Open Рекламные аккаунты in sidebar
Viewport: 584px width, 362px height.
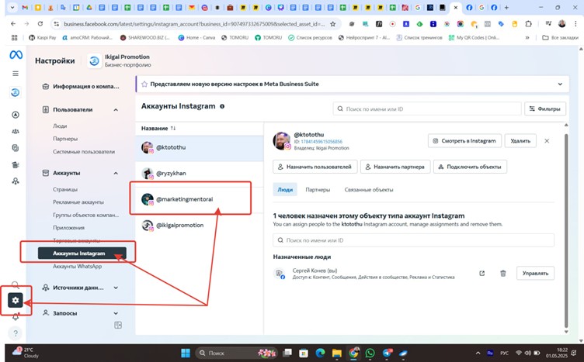(x=78, y=202)
